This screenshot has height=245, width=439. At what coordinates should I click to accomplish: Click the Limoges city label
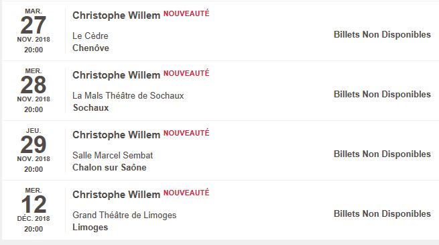click(90, 227)
